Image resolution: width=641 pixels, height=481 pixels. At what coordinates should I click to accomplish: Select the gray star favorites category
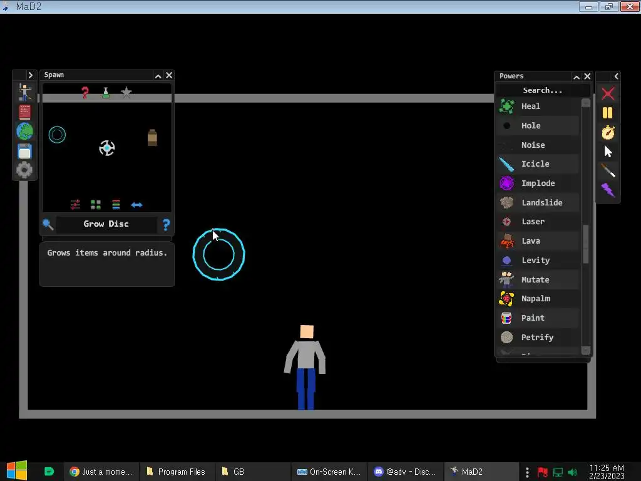[x=126, y=93]
